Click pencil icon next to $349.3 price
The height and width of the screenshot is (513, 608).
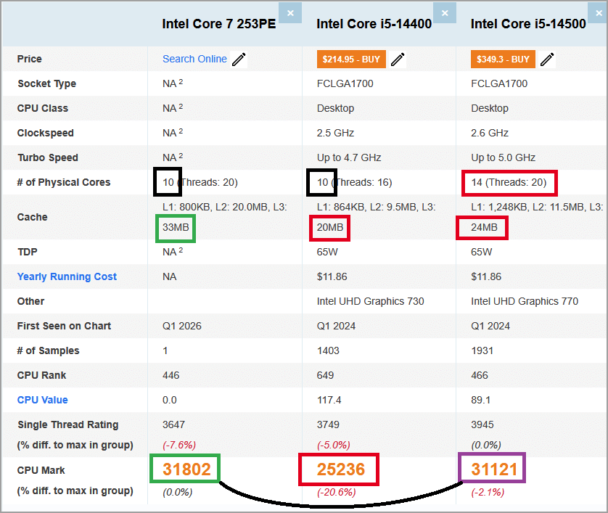547,59
